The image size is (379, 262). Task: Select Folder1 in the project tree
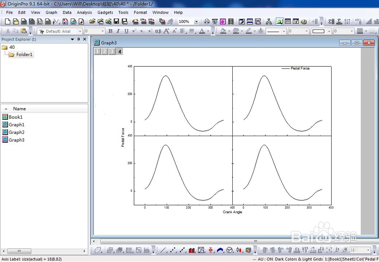coord(24,54)
